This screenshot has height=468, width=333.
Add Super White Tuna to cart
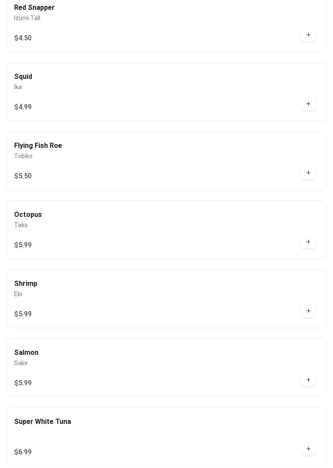point(308,449)
